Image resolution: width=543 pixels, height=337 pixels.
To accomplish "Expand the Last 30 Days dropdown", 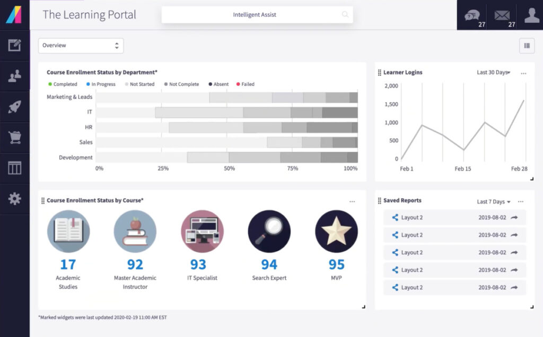I will tap(493, 73).
